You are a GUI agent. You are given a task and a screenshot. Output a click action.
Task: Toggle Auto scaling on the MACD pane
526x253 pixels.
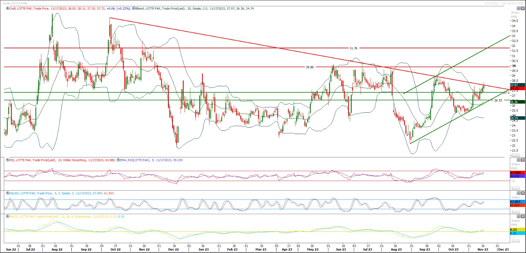click(515, 241)
